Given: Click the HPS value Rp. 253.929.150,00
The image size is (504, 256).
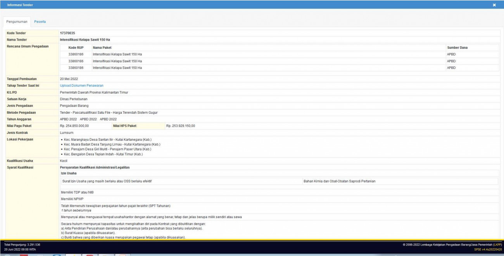Looking at the screenshot, I should click(180, 126).
